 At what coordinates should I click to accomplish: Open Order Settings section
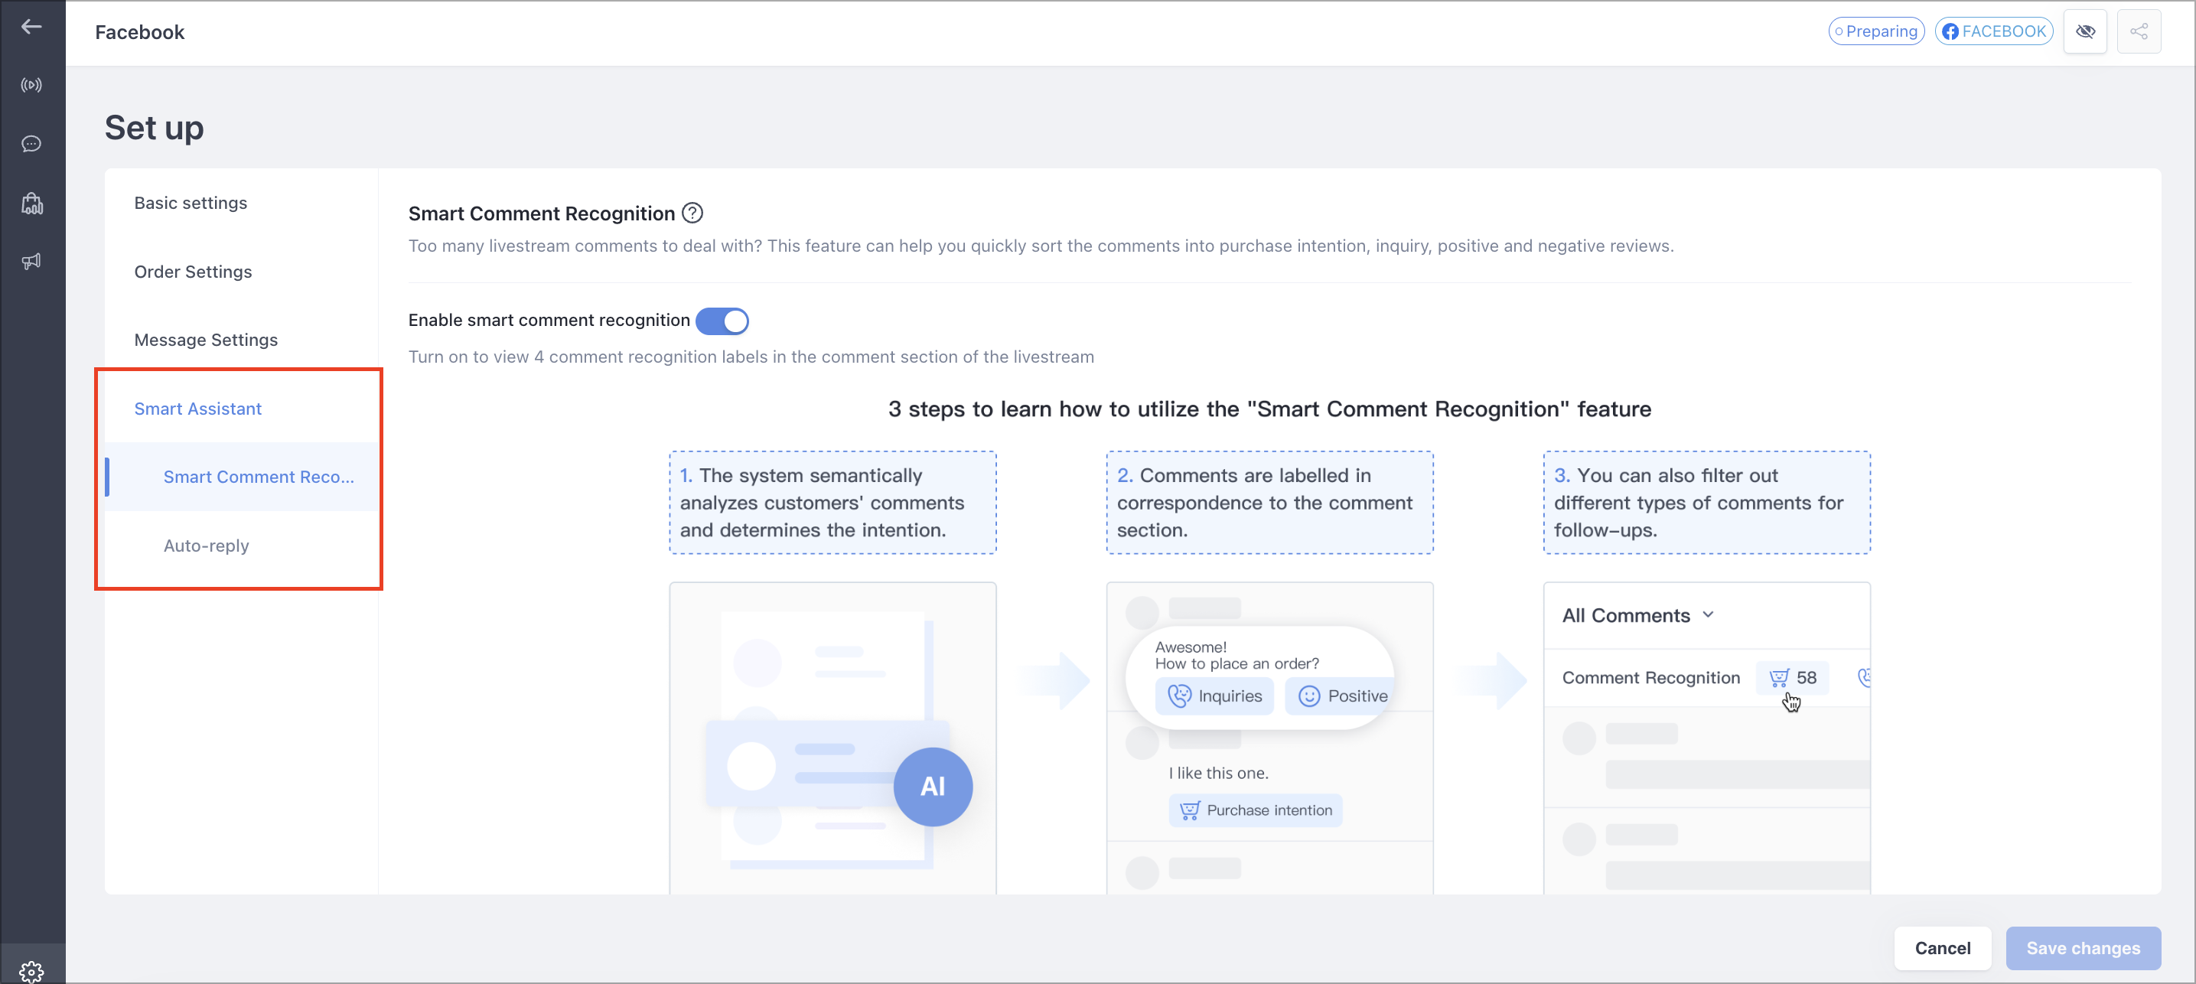[193, 271]
